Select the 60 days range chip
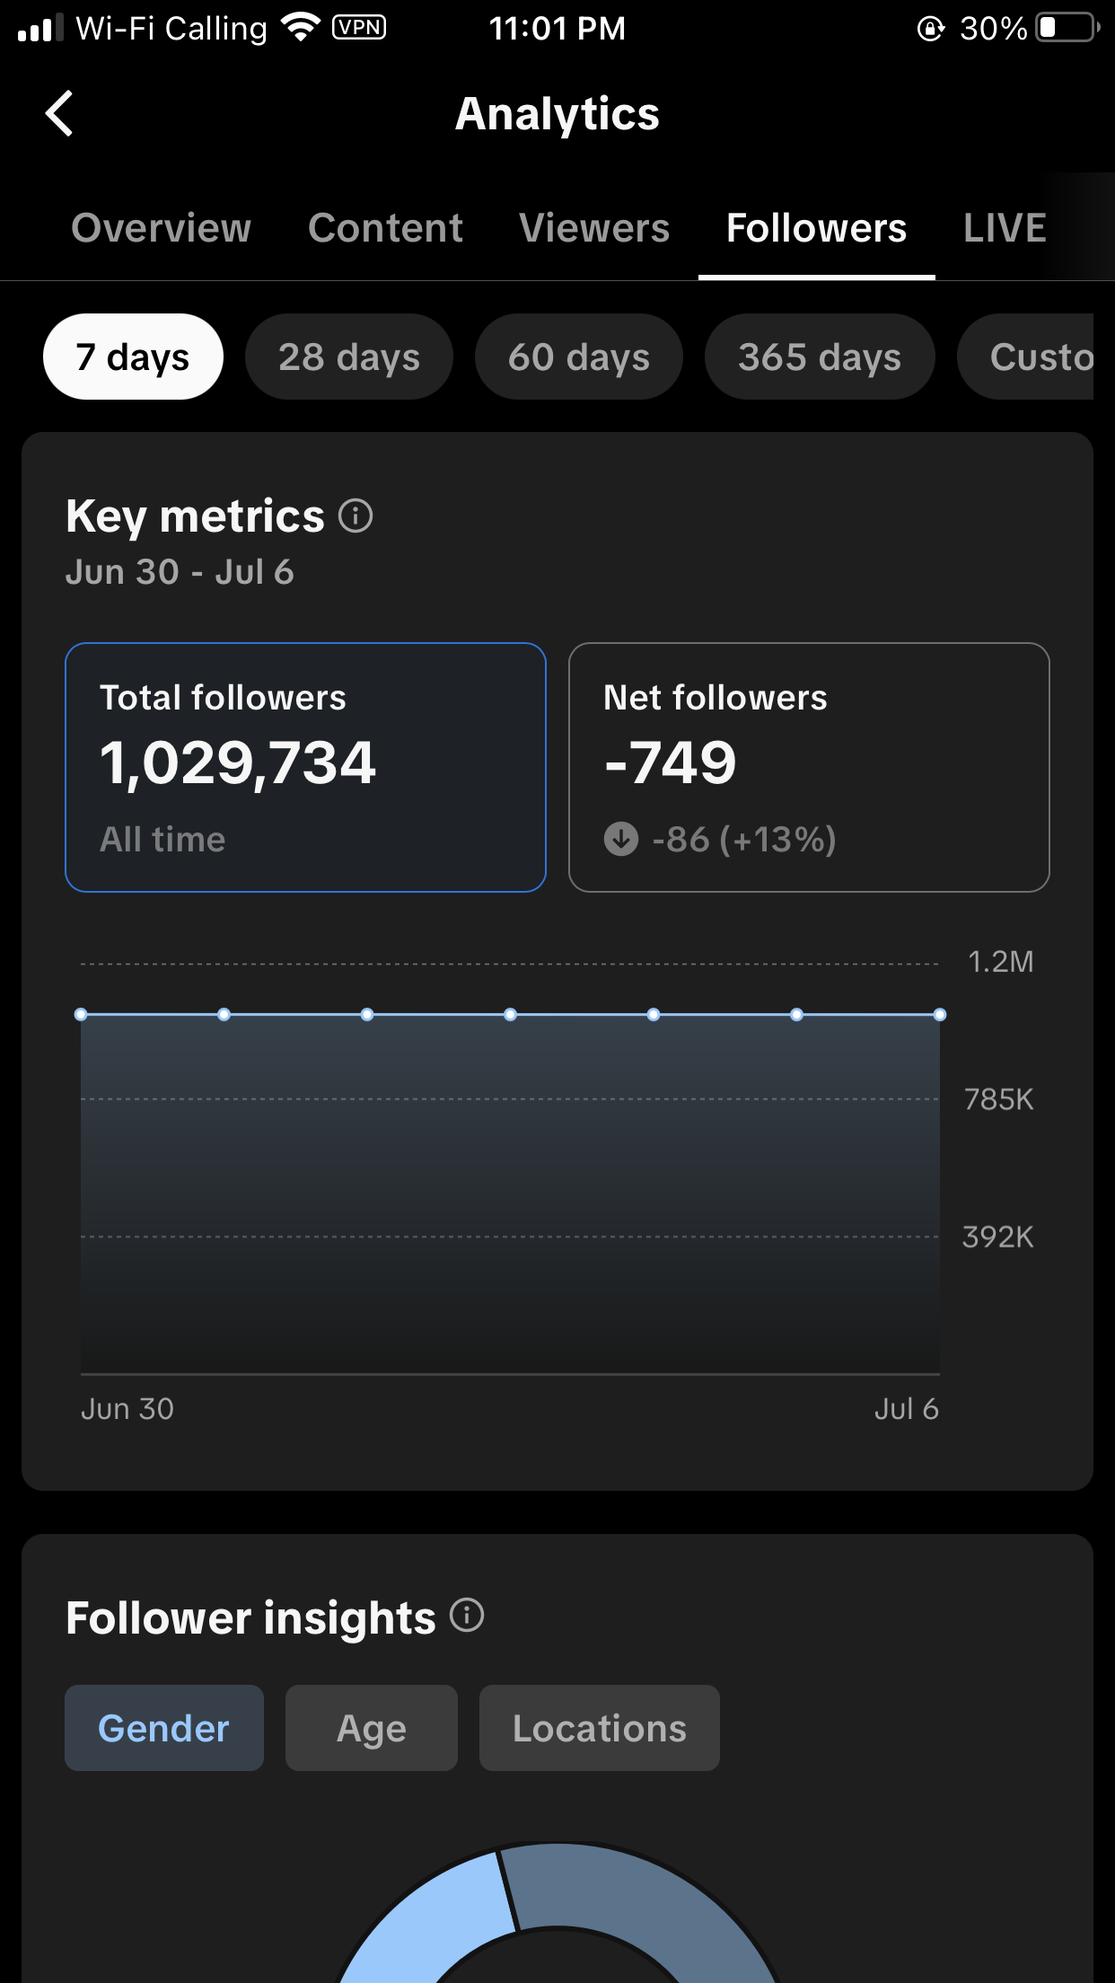The image size is (1115, 1983). tap(579, 357)
